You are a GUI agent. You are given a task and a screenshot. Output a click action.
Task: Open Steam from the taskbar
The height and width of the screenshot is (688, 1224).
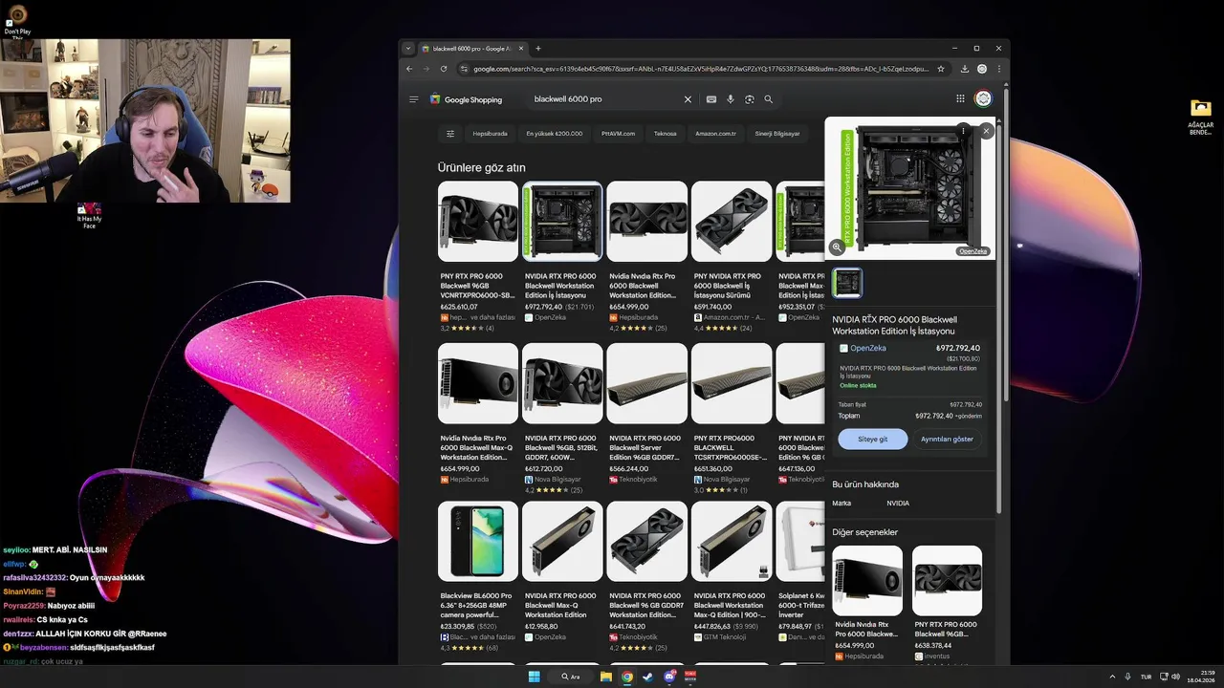pos(647,677)
